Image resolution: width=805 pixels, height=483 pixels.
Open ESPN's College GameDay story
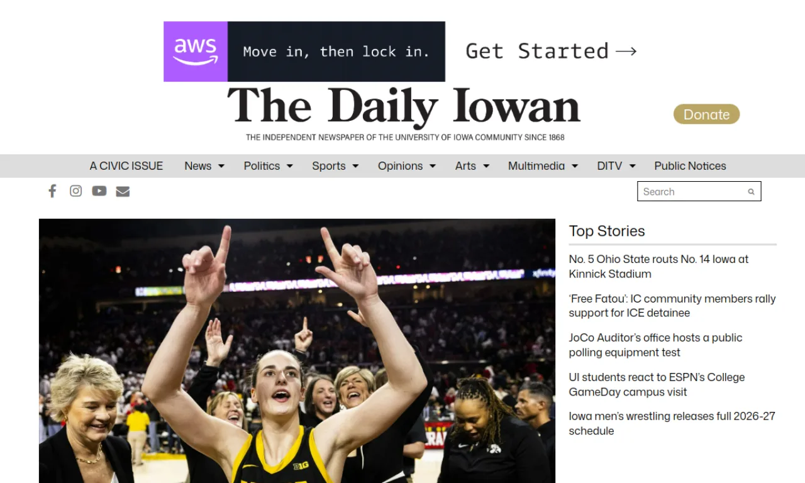pyautogui.click(x=657, y=384)
